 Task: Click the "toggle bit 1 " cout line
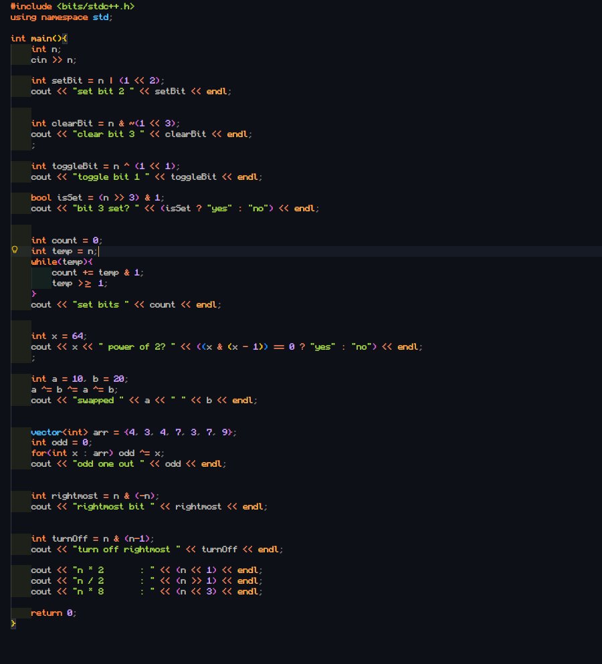146,177
